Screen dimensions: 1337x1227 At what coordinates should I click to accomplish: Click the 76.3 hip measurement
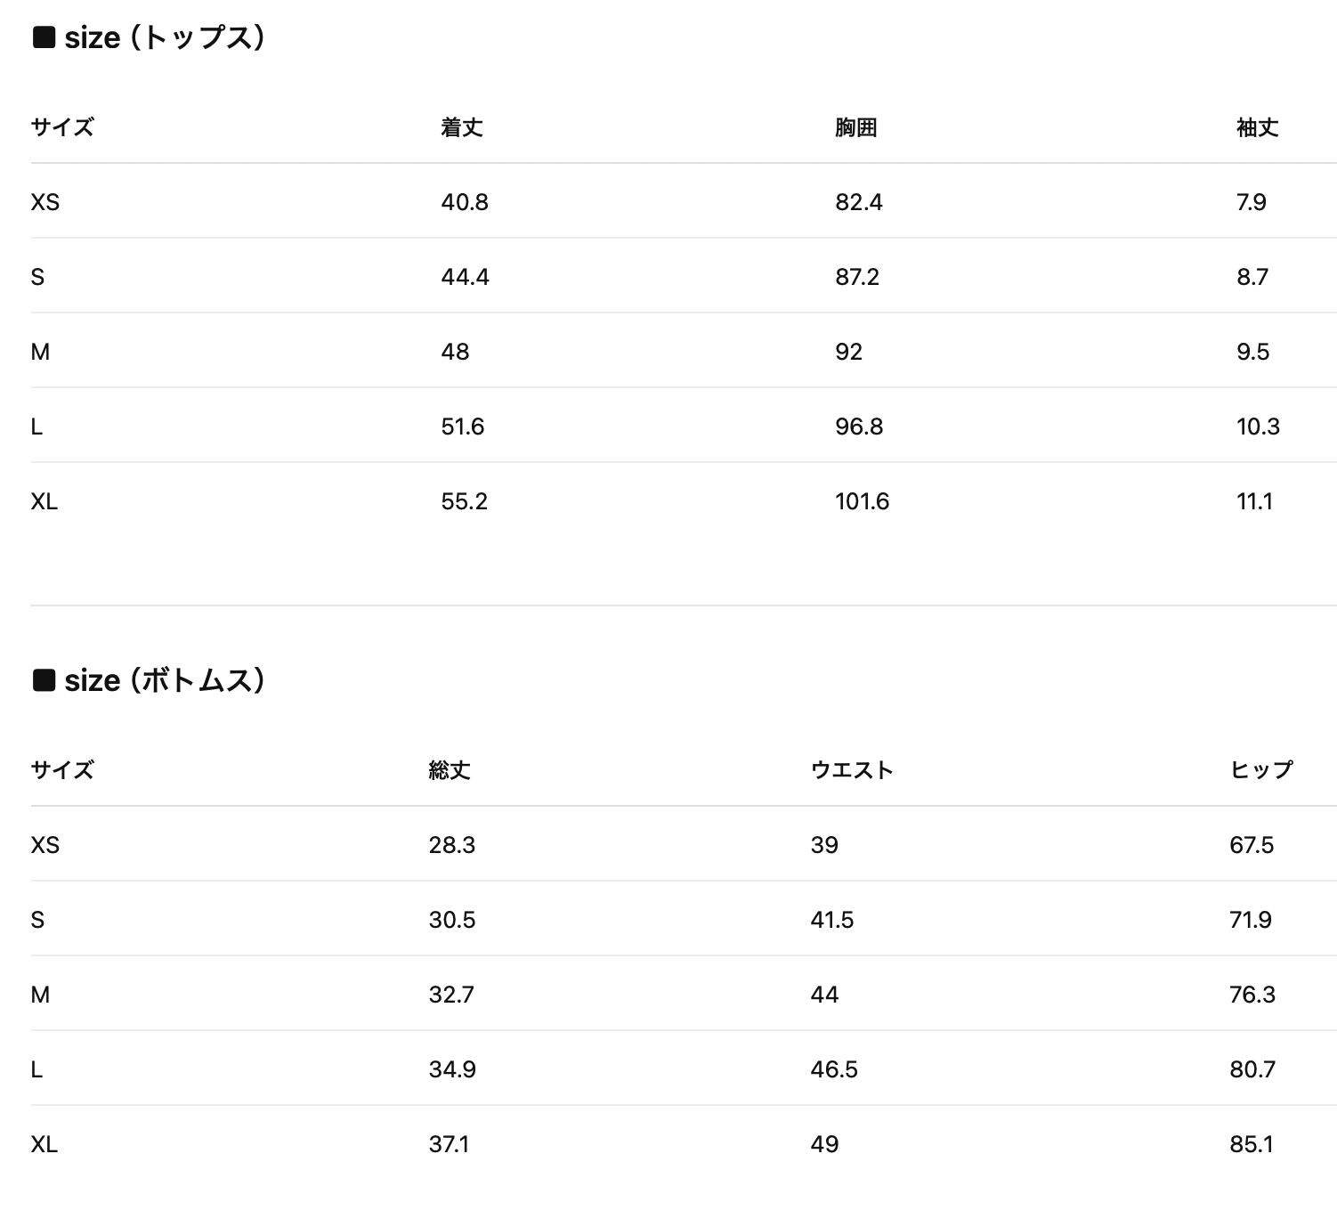1252,995
